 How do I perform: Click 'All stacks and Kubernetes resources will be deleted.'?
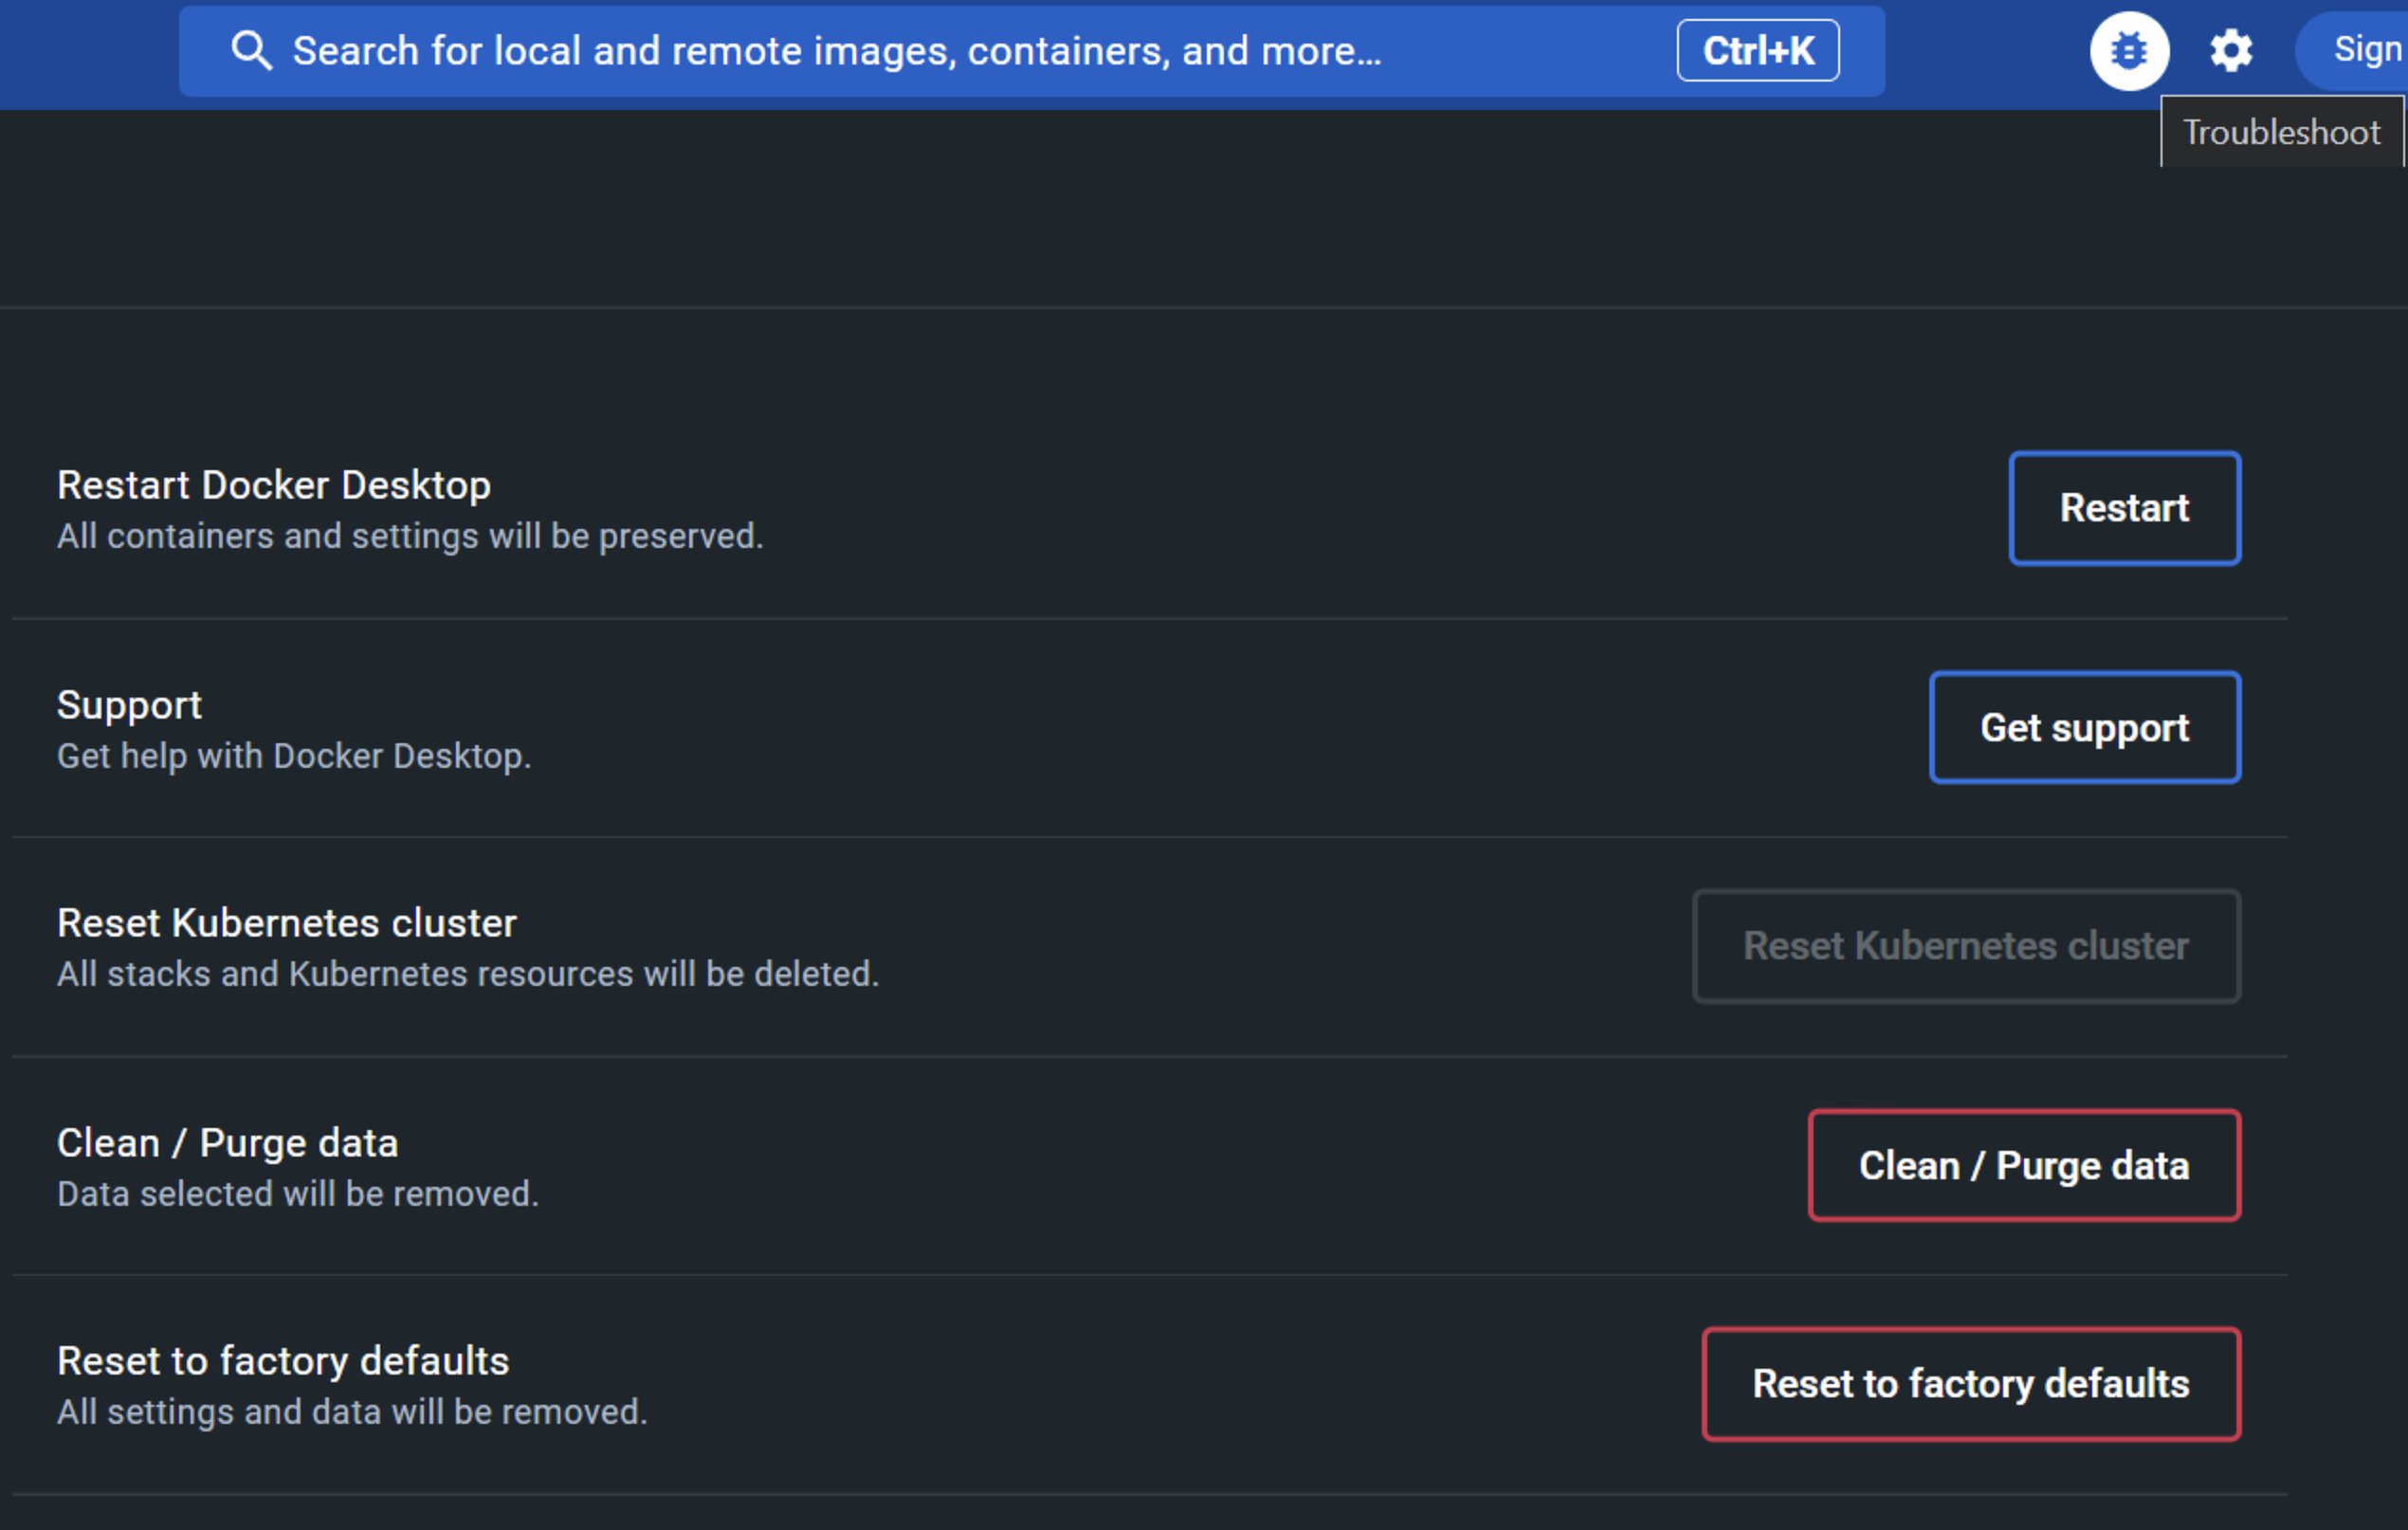468,974
